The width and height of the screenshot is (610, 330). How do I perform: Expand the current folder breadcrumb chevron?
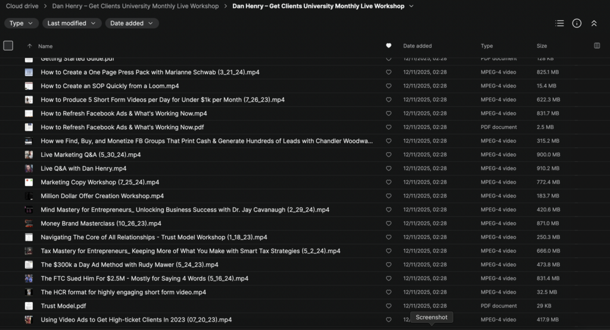point(412,7)
